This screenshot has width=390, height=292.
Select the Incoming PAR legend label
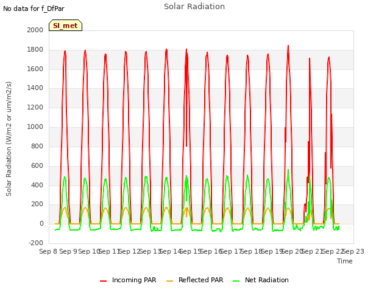[134, 280]
